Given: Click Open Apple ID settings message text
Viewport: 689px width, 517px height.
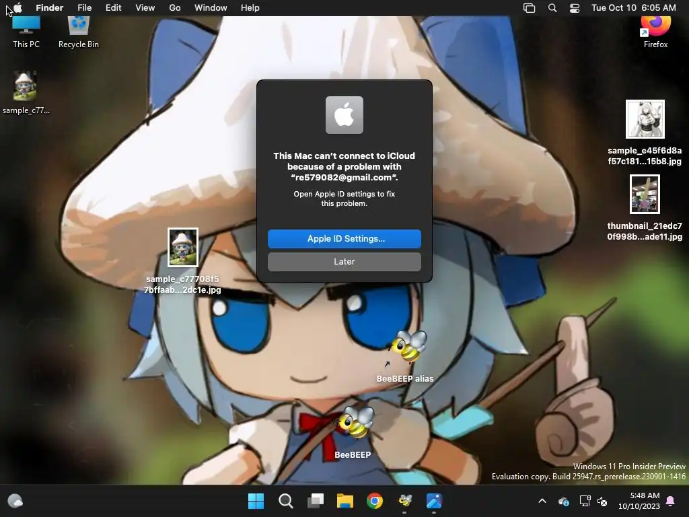Looking at the screenshot, I should click(344, 199).
